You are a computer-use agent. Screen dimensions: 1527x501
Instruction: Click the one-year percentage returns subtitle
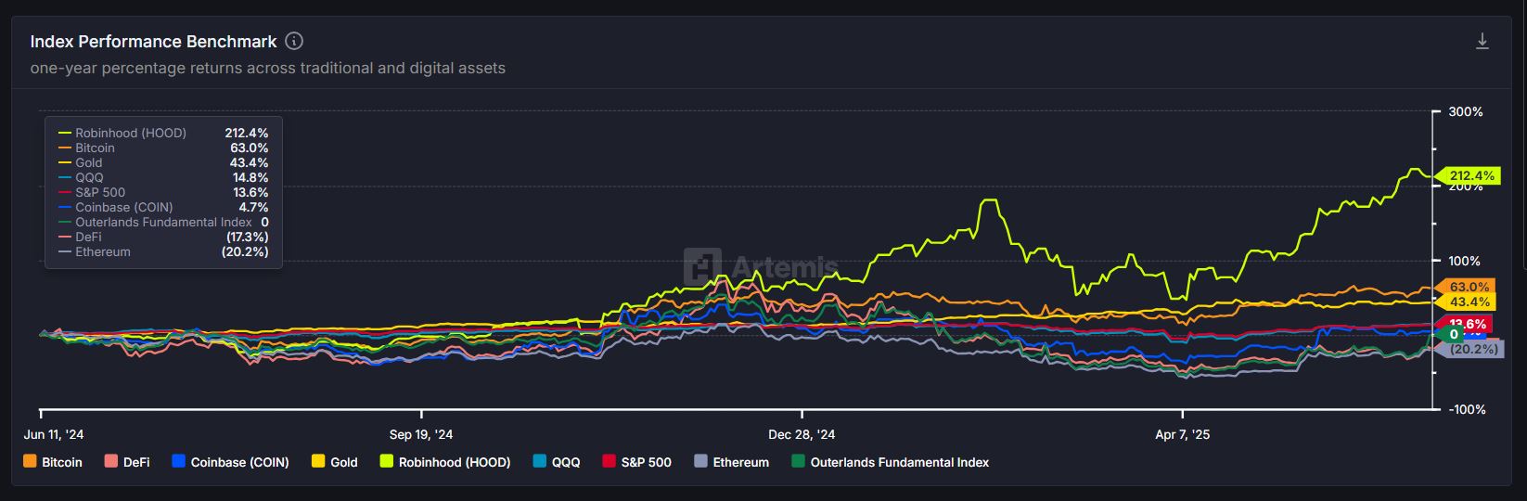click(x=268, y=68)
